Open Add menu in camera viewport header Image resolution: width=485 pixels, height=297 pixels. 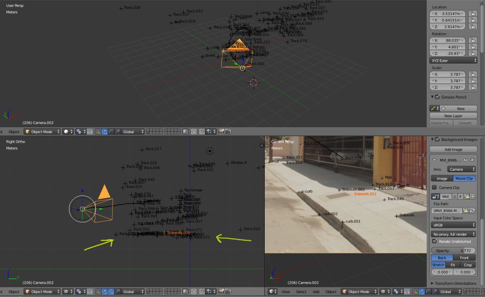pos(316,292)
